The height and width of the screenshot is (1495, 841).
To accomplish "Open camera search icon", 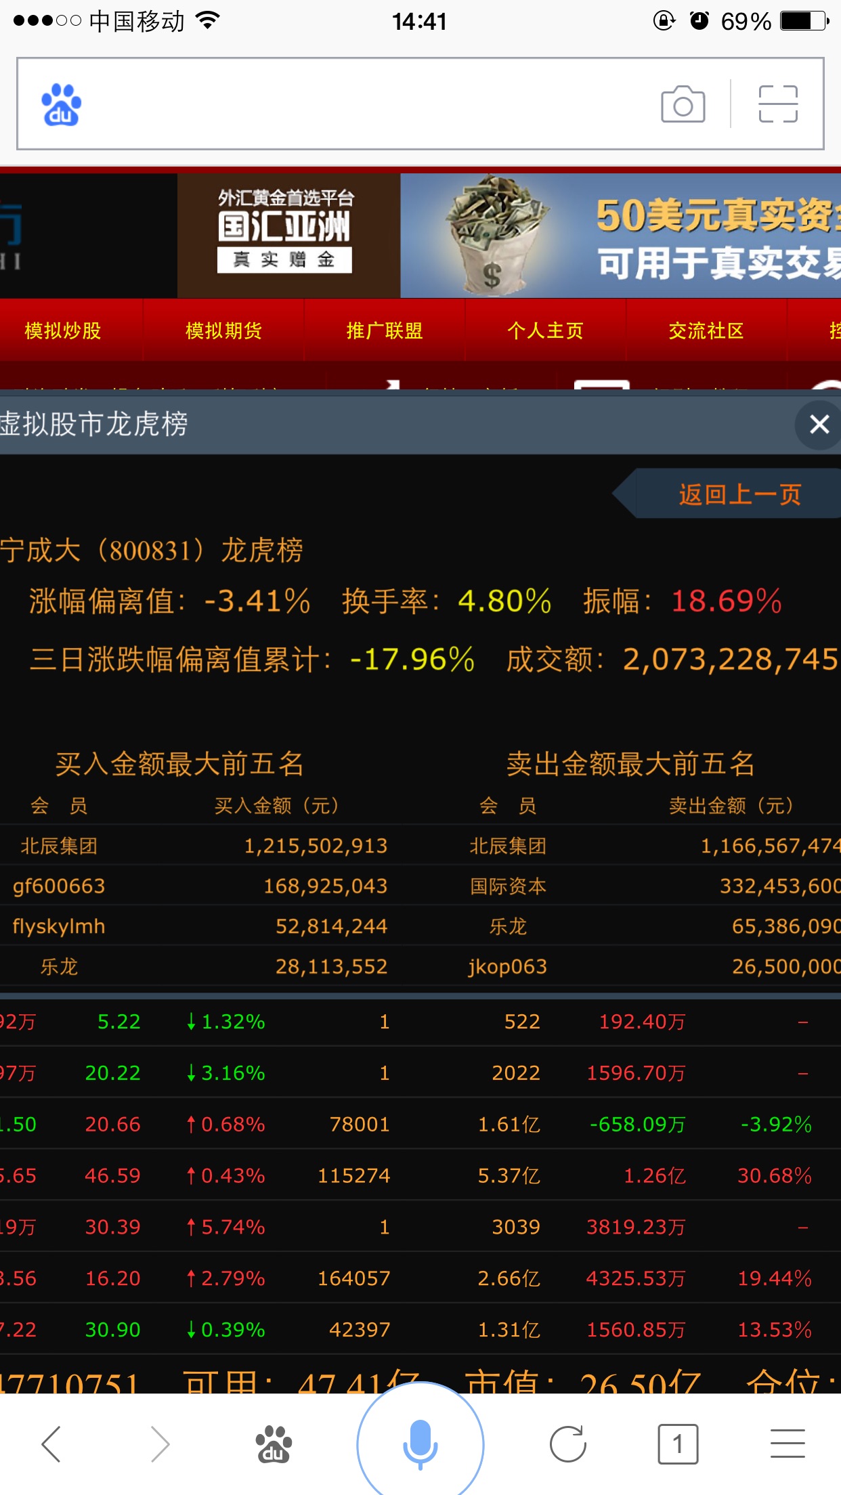I will point(683,104).
